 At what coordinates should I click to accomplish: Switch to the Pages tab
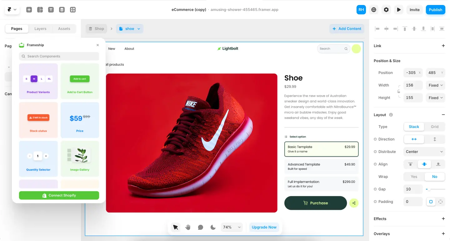click(17, 29)
